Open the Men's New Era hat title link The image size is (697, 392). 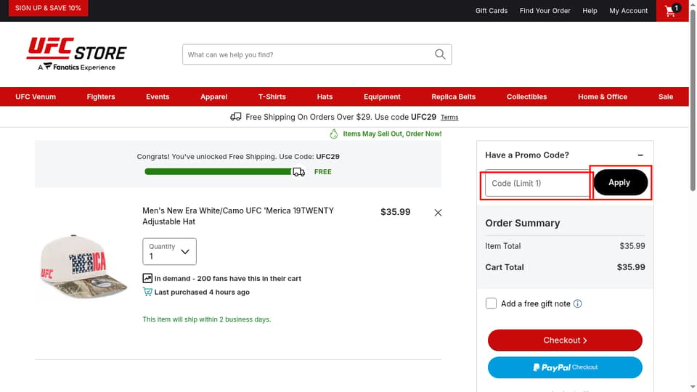tap(238, 216)
